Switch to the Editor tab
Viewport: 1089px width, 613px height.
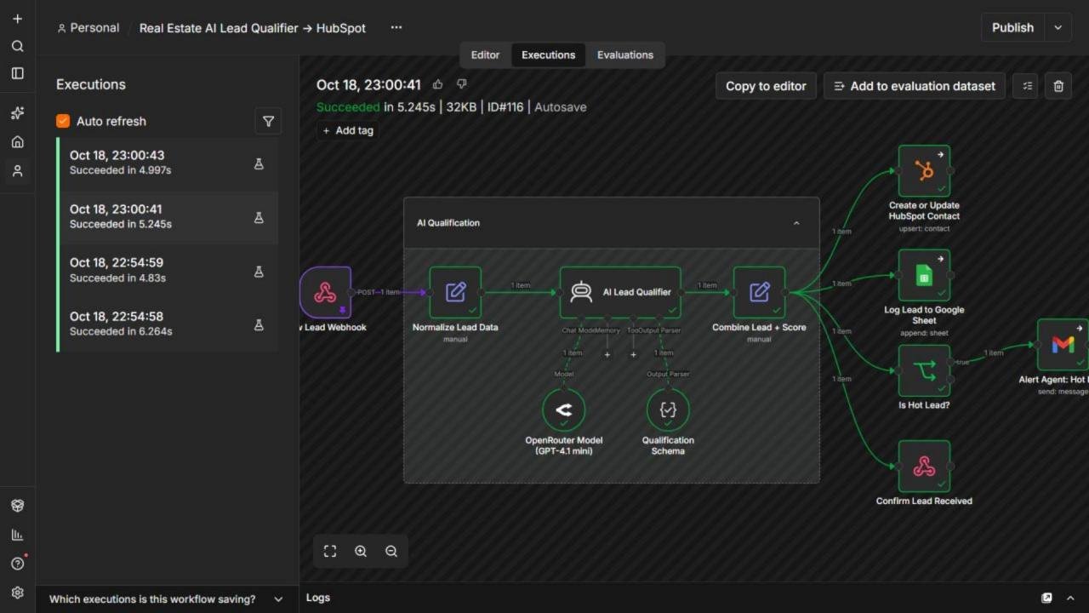click(485, 54)
